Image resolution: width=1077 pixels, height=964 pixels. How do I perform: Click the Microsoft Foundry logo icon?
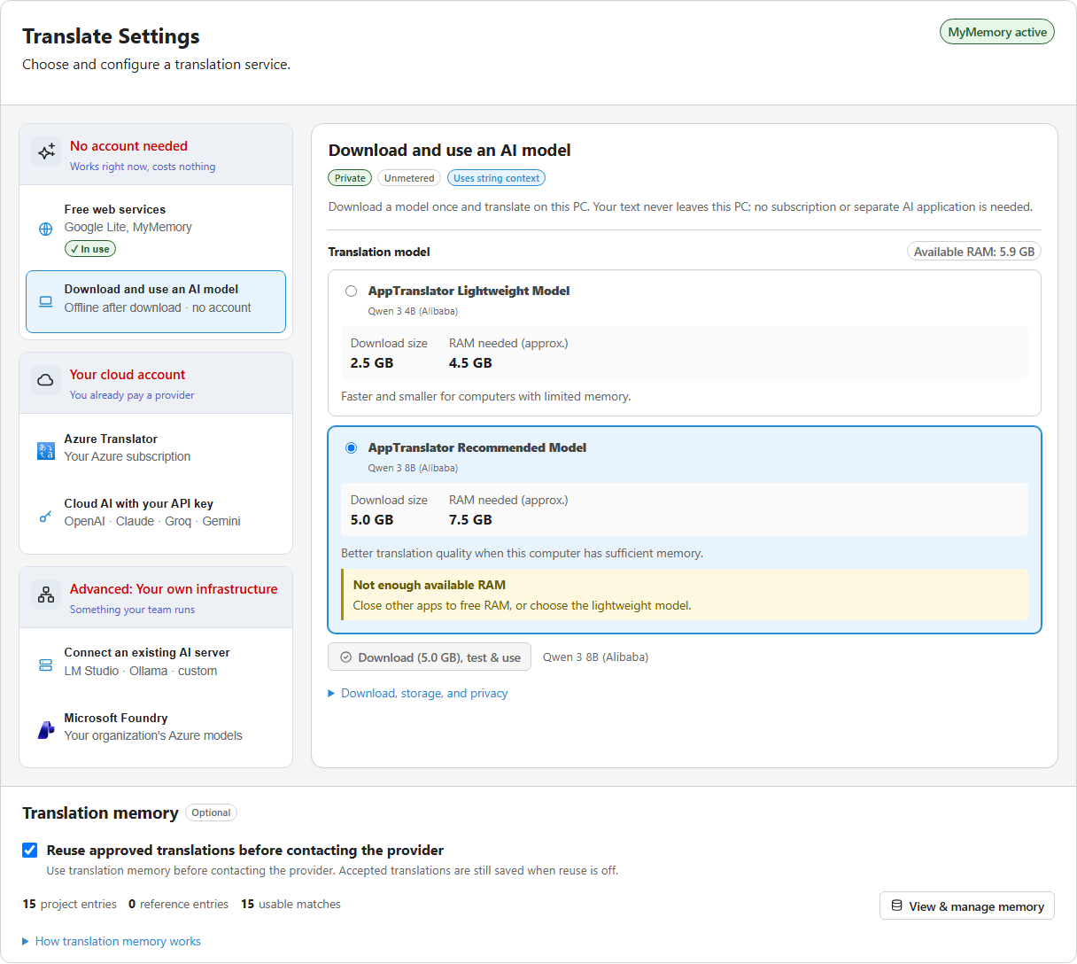45,729
